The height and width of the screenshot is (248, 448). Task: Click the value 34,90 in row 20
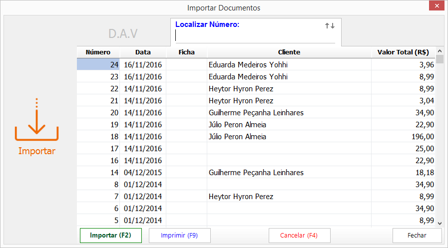tap(425, 113)
